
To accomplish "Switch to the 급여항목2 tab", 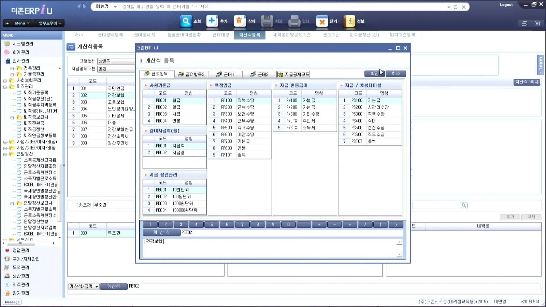I will click(191, 74).
